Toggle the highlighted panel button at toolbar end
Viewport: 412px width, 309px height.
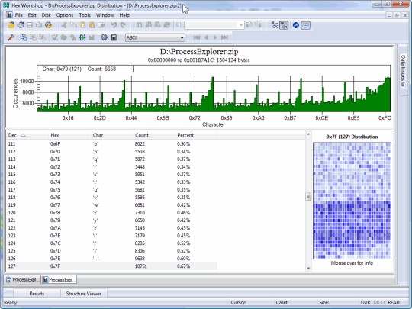(x=306, y=25)
